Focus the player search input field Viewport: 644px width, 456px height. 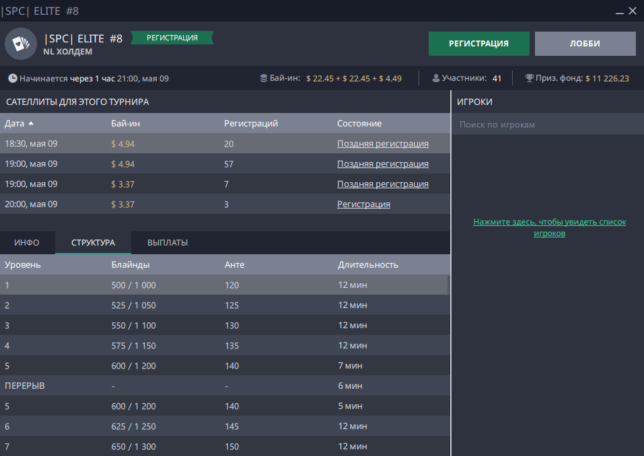coord(547,125)
